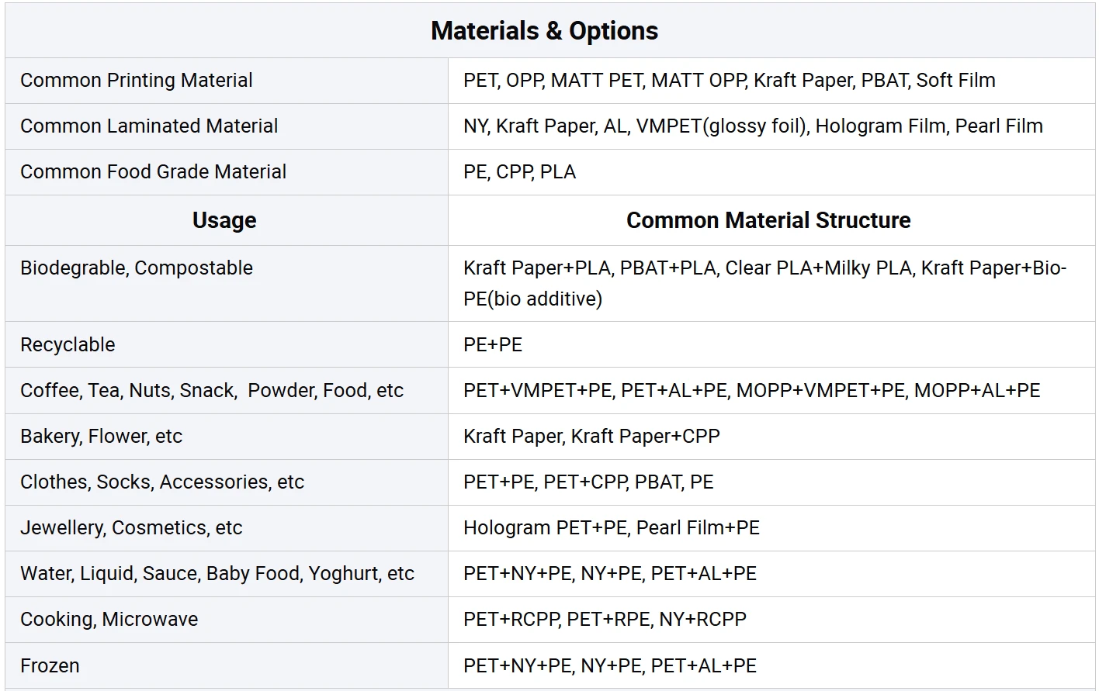Click the Usage column header
Viewport: 1099px width, 691px height.
coord(224,220)
